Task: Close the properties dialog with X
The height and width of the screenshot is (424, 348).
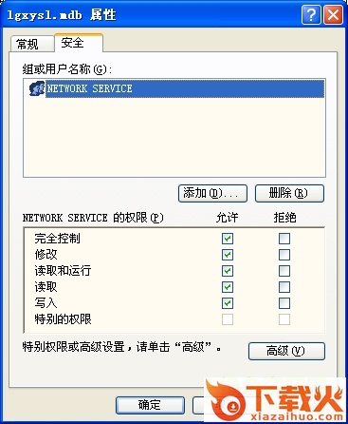Action: pyautogui.click(x=333, y=14)
